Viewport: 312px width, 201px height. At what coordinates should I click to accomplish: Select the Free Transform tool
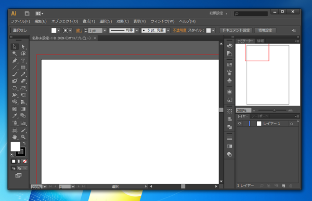click(x=23, y=95)
